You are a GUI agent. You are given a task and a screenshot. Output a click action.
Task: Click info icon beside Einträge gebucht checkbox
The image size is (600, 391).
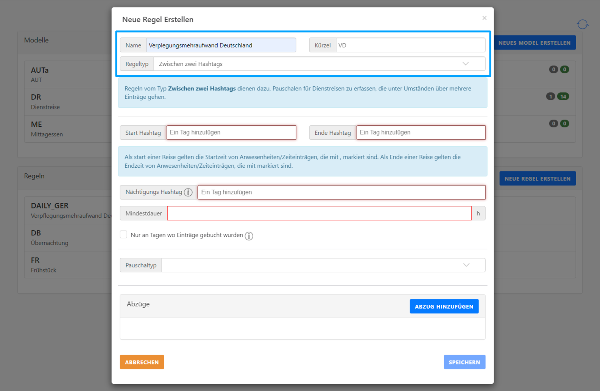(249, 236)
